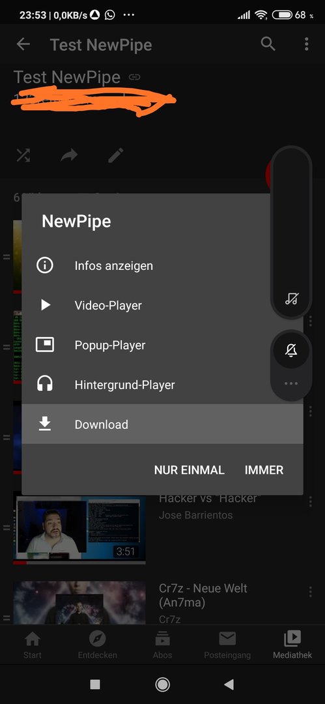Grab reorder handle of Cr7z Neue Welt
This screenshot has width=325, height=704.
[7, 618]
